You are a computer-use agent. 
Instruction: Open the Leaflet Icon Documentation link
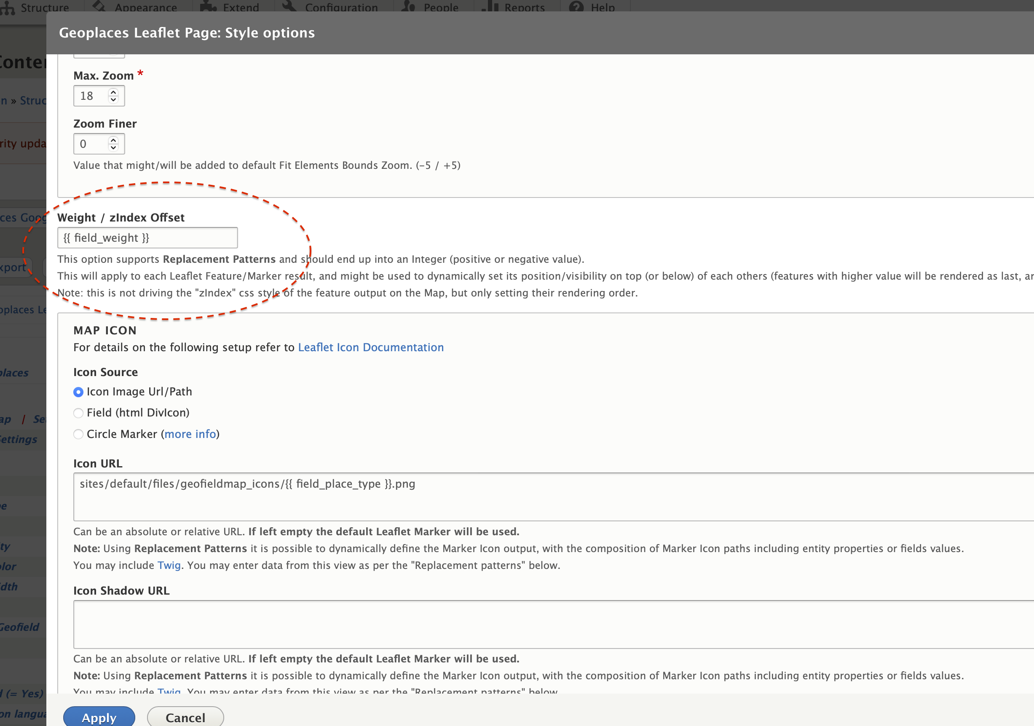click(x=370, y=347)
